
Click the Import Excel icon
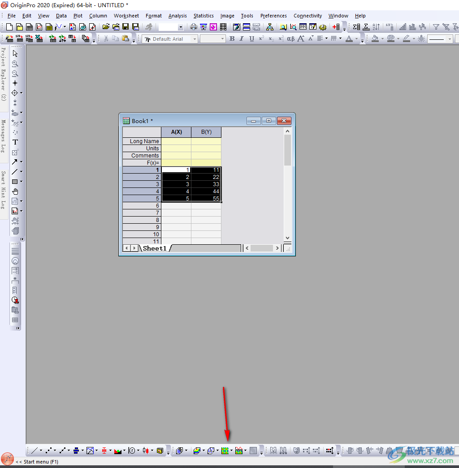click(x=39, y=38)
